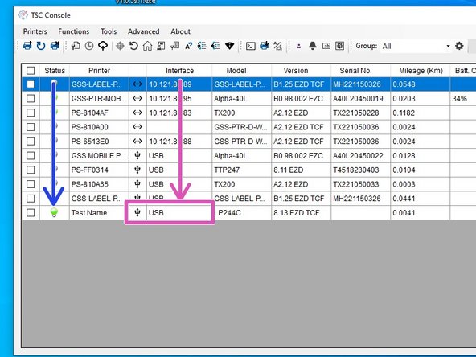Check the box for PS-8104AF printer
This screenshot has height=357, width=476.
[x=31, y=113]
